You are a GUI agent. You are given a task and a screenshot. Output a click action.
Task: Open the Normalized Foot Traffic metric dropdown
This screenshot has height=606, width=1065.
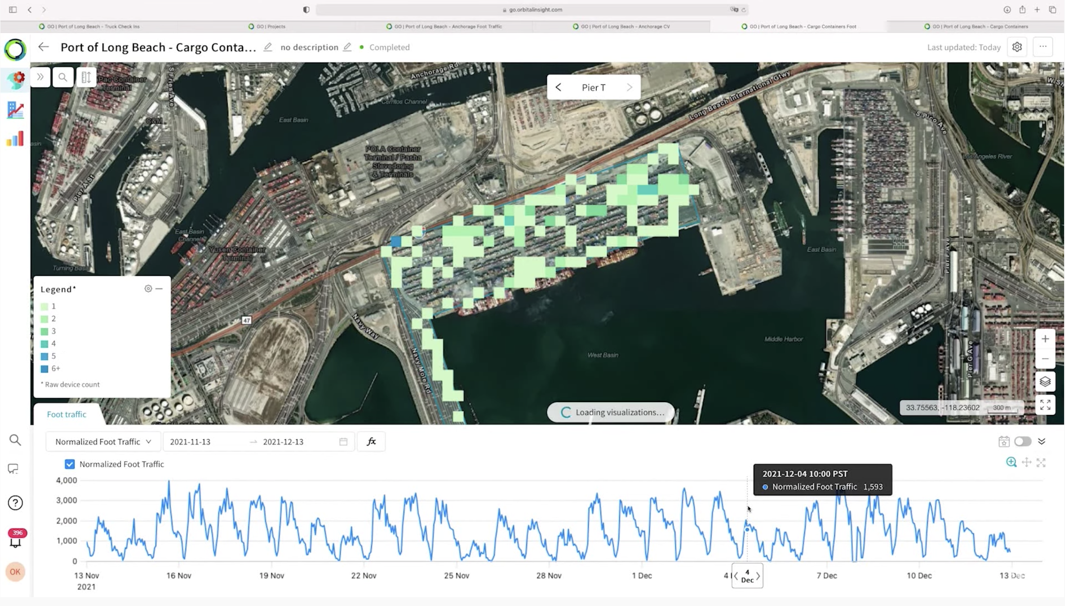(x=103, y=442)
